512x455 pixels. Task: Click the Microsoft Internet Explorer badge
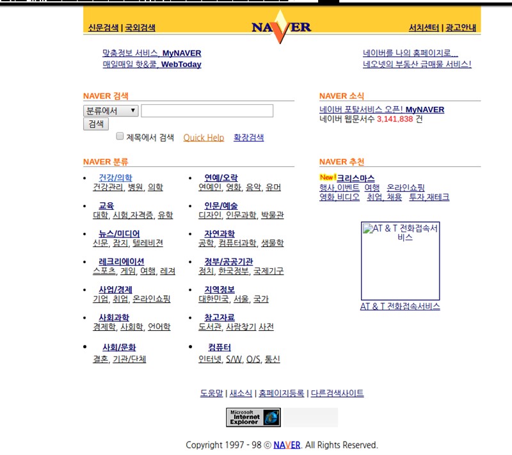253,417
